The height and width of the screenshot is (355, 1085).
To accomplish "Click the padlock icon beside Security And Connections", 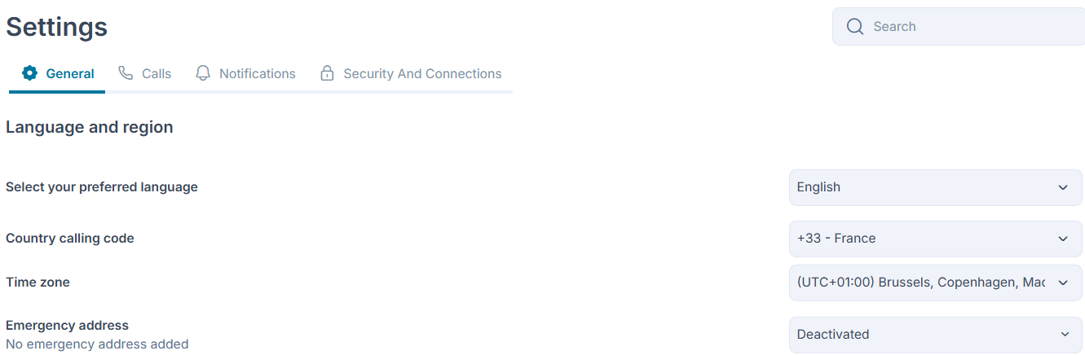I will click(x=327, y=73).
